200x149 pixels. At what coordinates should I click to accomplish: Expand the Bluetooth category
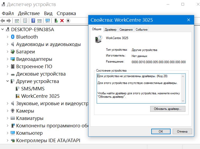[7, 37]
